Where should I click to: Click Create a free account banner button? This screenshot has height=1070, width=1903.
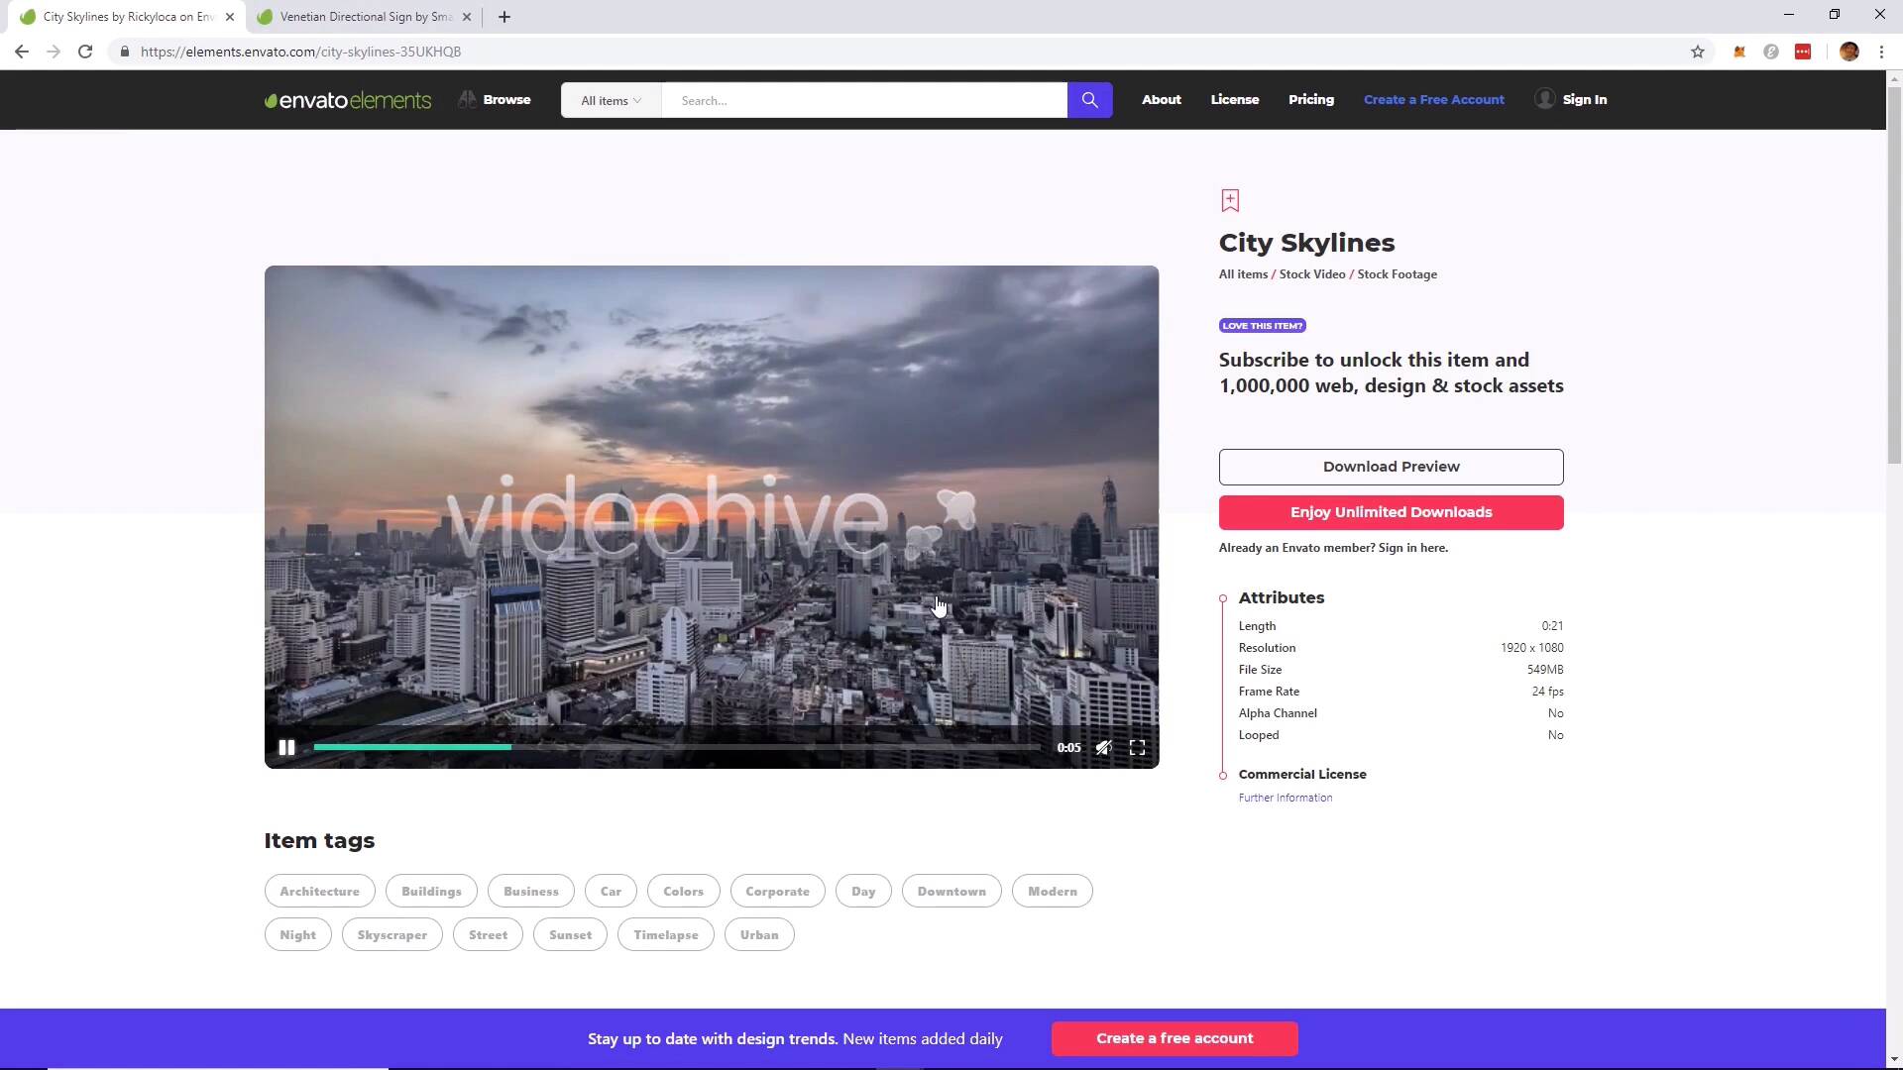click(x=1175, y=1038)
